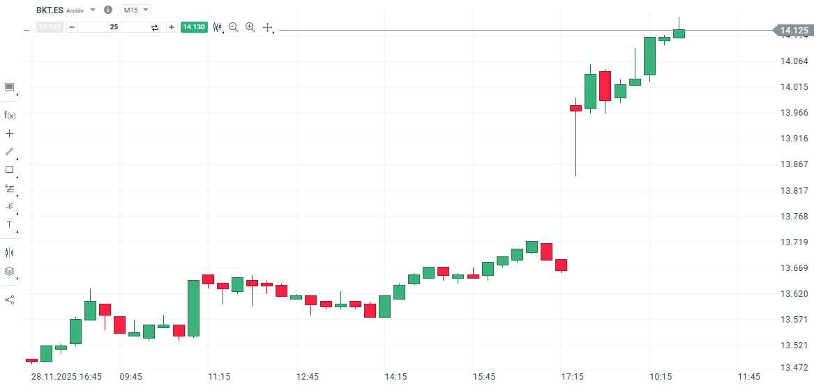Image resolution: width=821 pixels, height=388 pixels.
Task: Open the chart layout template menu
Action: [10, 86]
